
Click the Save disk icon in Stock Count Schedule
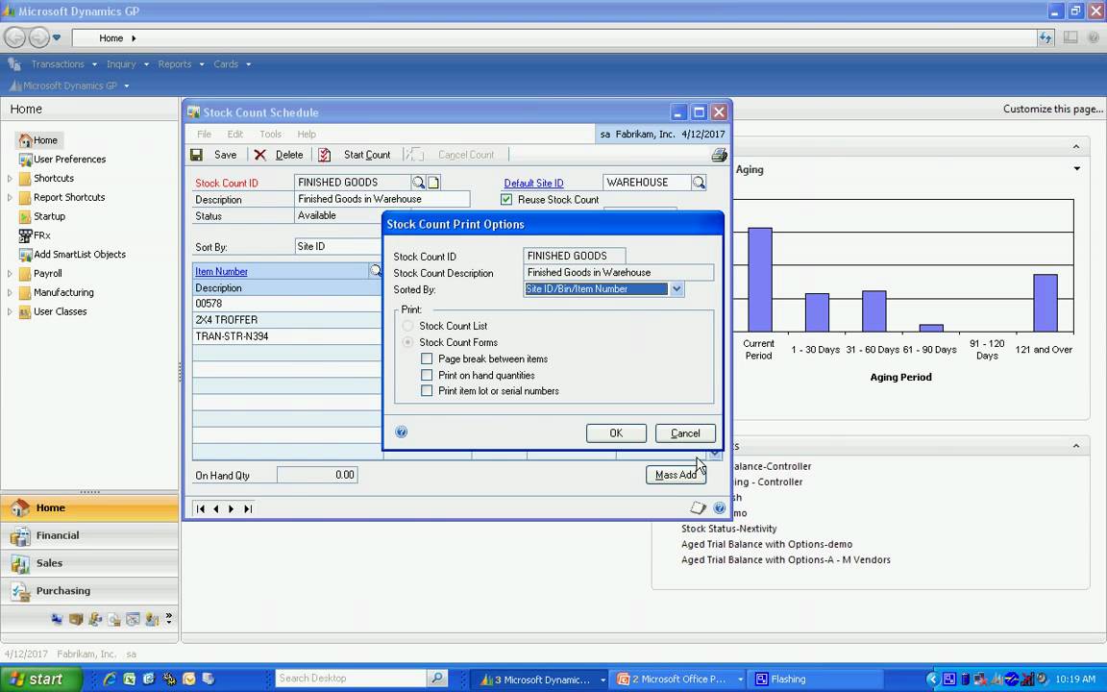[196, 155]
